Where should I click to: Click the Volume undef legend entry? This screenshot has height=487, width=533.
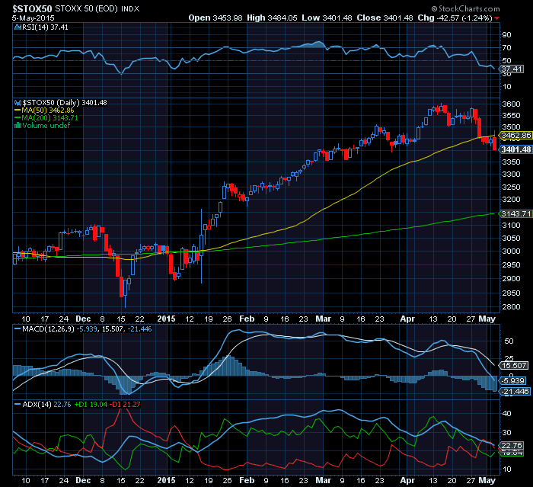[46, 126]
